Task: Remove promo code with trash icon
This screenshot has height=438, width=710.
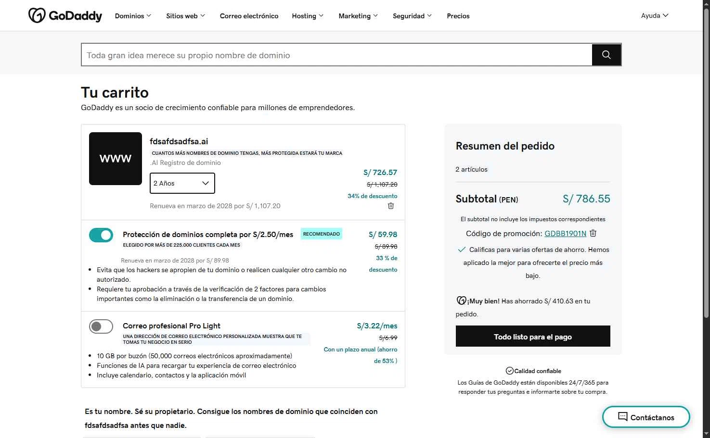Action: (x=593, y=233)
